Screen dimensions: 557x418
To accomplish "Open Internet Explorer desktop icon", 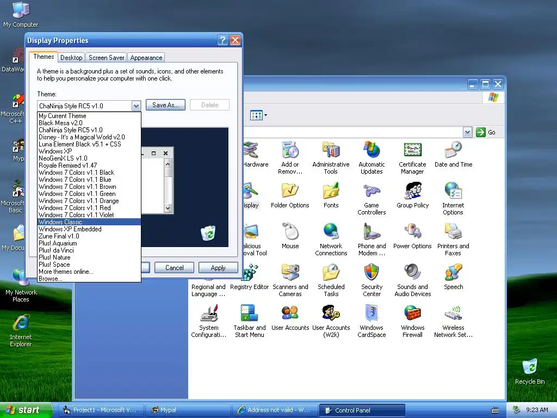I will point(21,330).
